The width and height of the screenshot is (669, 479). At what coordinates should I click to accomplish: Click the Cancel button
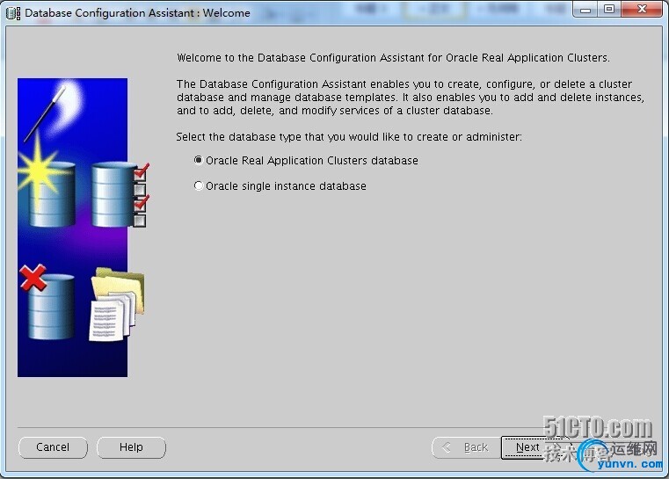tap(53, 447)
